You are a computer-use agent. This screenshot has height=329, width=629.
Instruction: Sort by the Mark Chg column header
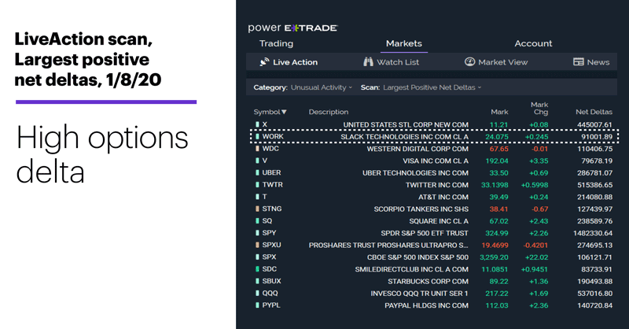539,108
